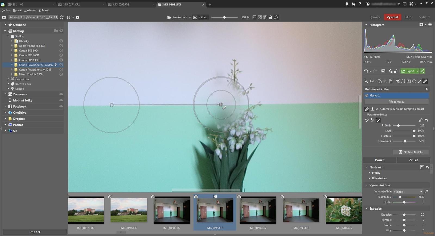The width and height of the screenshot is (435, 236).
Task: Open notifications bell icon
Action: [347, 4]
